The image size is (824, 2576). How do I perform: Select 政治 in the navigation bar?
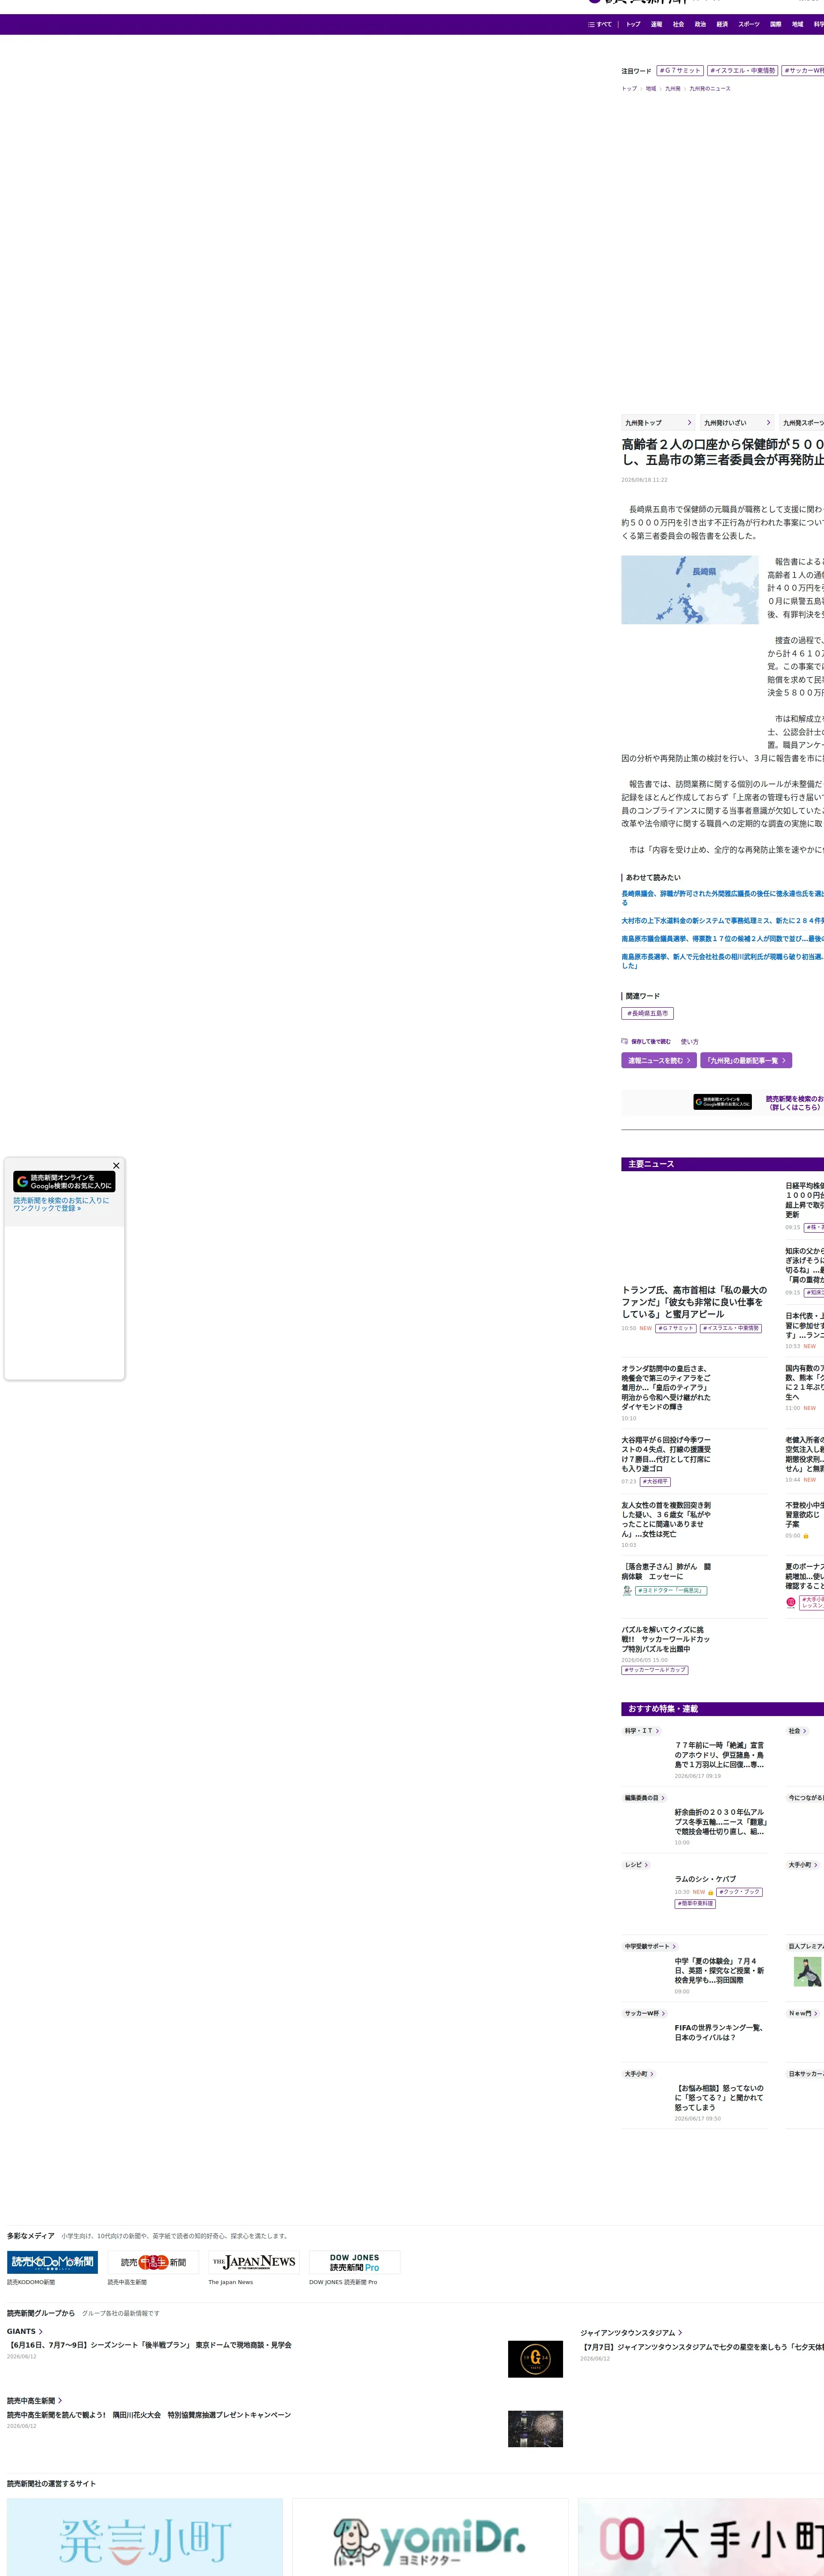(700, 24)
